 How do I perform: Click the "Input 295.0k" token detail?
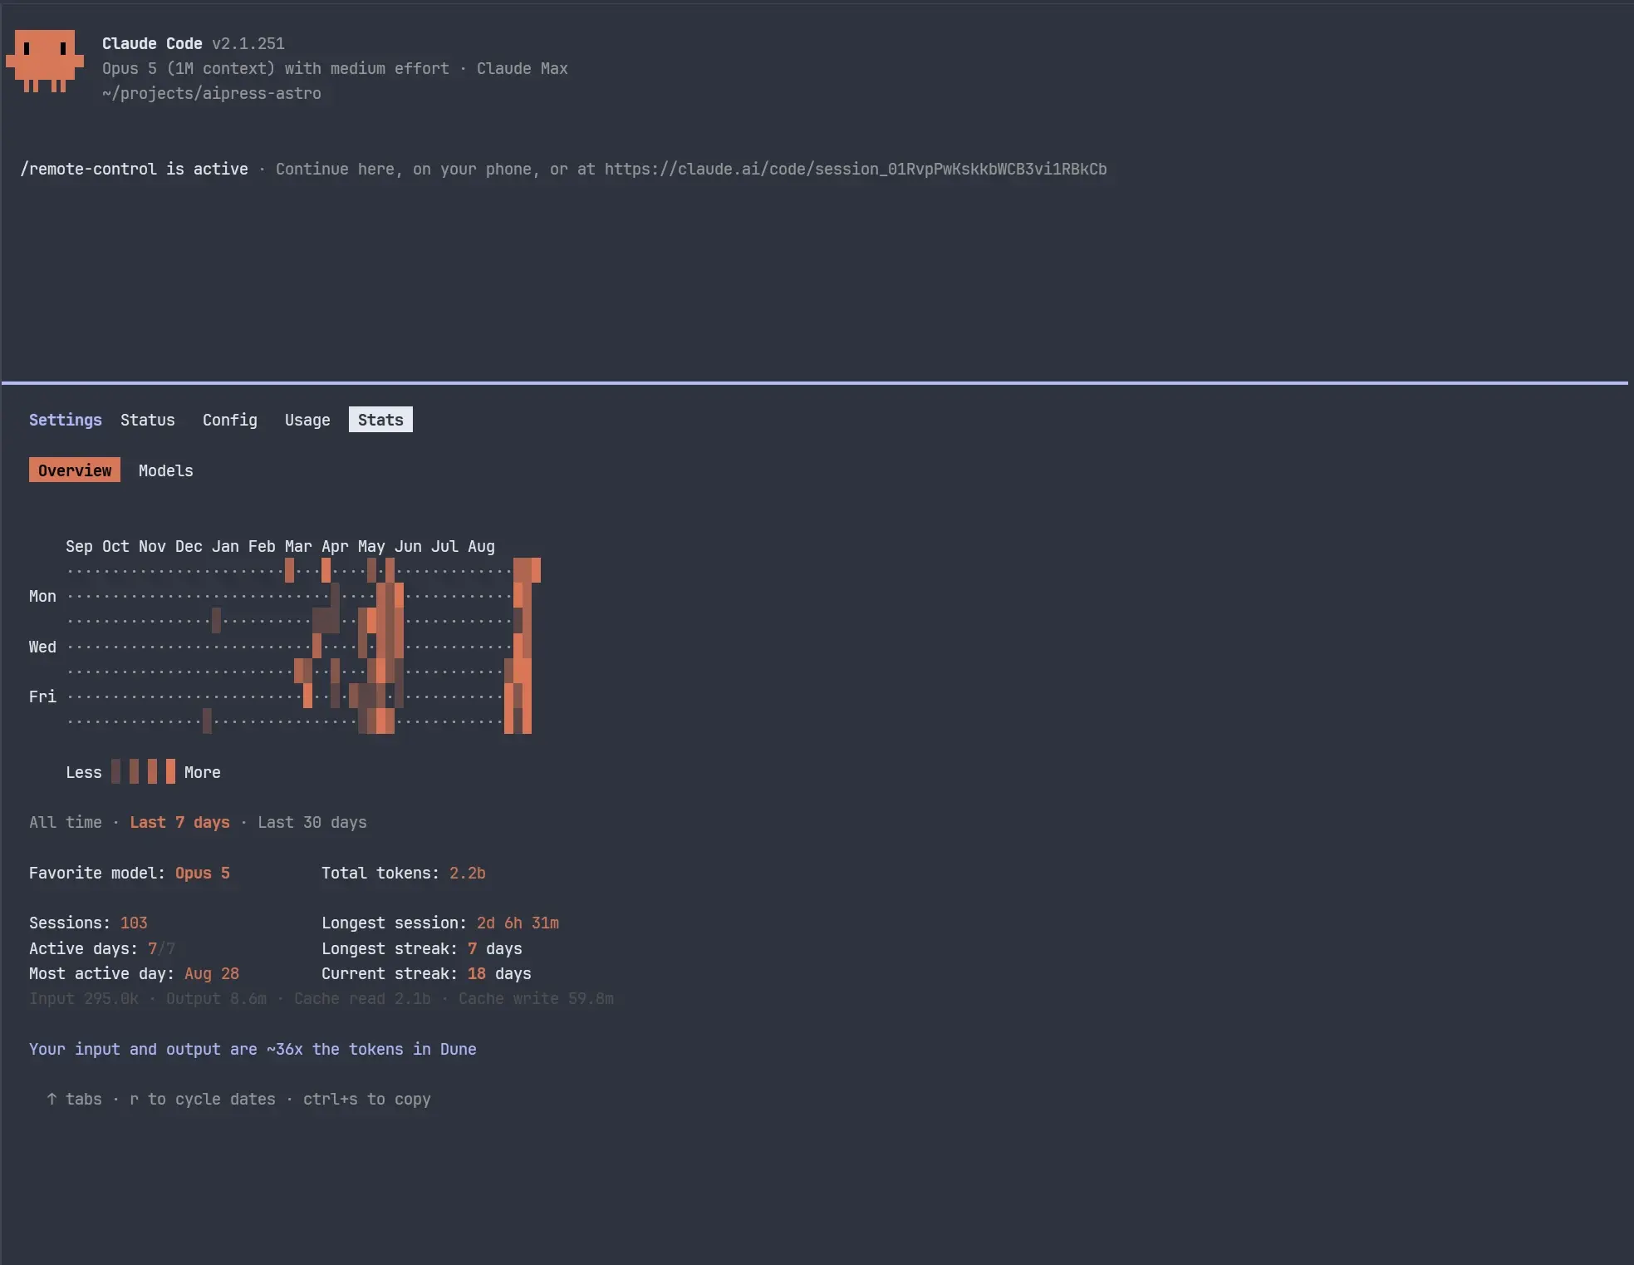click(x=84, y=998)
